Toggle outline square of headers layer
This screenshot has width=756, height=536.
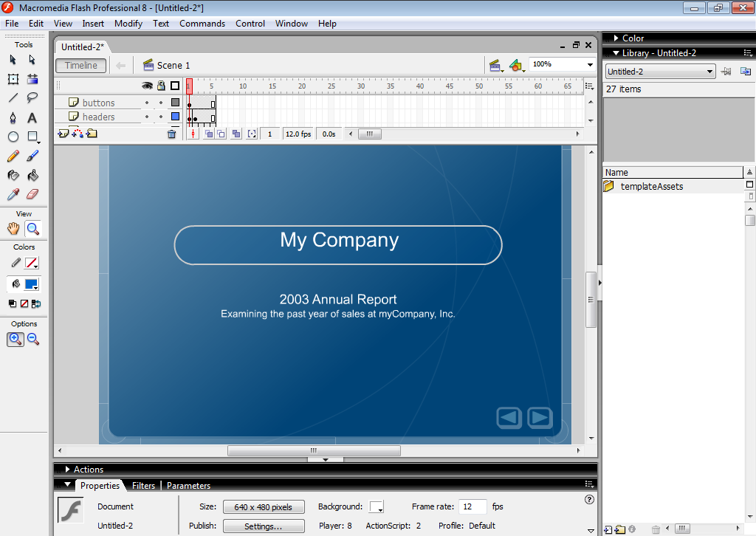coord(176,116)
